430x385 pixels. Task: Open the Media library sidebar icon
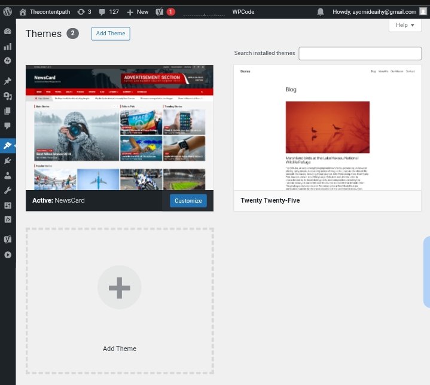point(8,96)
